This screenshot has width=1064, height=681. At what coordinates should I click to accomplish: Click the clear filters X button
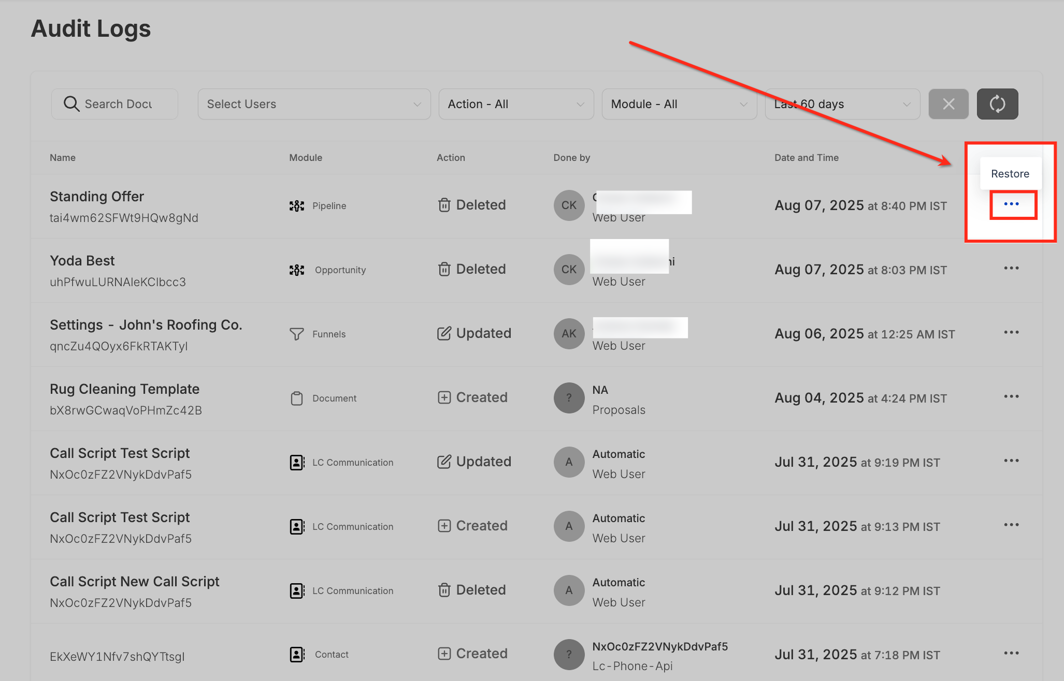pos(948,104)
